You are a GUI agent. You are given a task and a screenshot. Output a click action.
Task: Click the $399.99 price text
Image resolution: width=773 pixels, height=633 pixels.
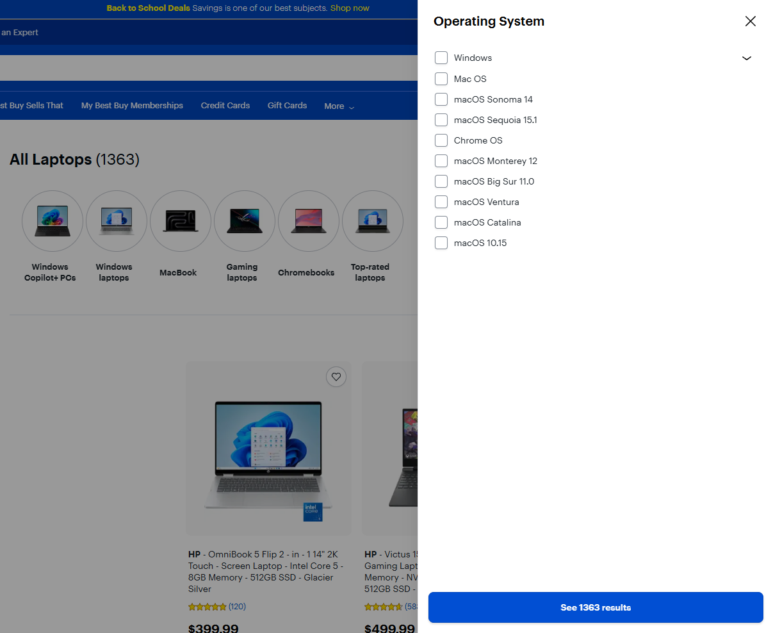point(213,629)
